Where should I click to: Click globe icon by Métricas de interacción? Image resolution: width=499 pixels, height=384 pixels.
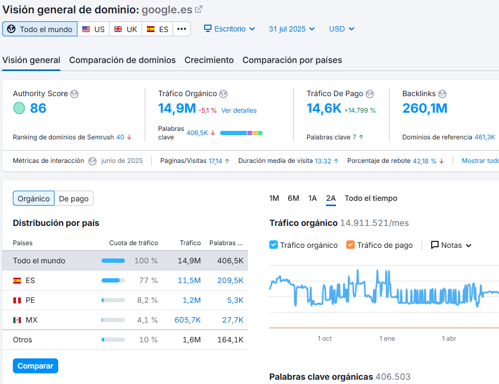(x=92, y=161)
